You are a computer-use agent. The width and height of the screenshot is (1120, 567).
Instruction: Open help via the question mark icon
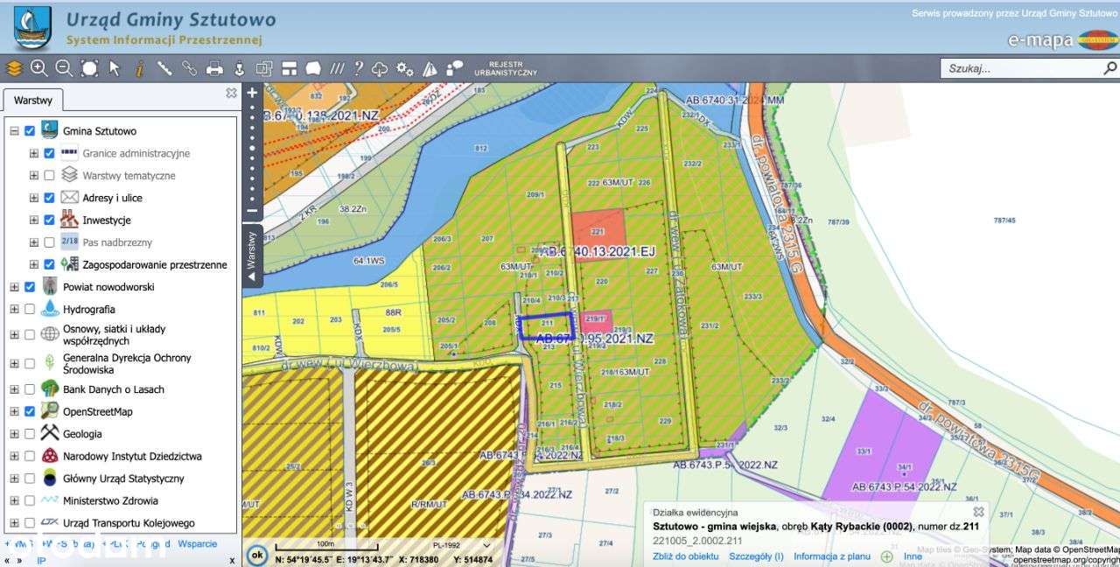358,68
